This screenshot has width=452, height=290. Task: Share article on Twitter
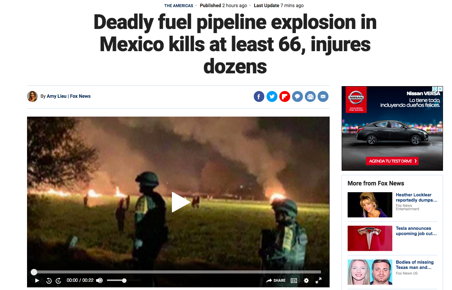click(272, 97)
